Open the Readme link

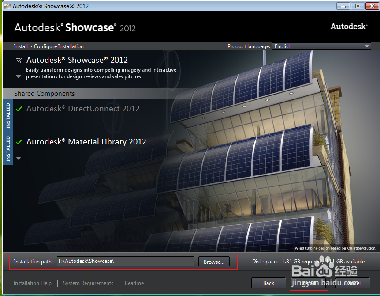[x=134, y=283]
